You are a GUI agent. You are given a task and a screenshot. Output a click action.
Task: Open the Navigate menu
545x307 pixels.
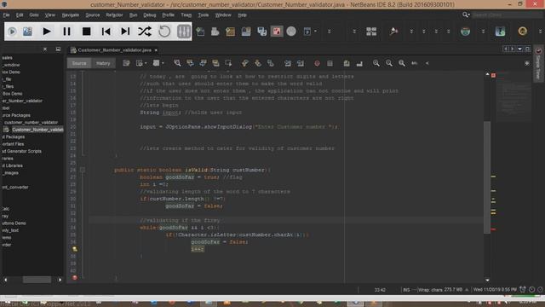tap(70, 15)
